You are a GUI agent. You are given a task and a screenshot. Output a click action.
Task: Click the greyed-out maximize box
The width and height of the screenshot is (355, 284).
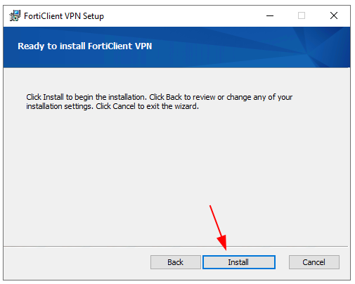[302, 15]
